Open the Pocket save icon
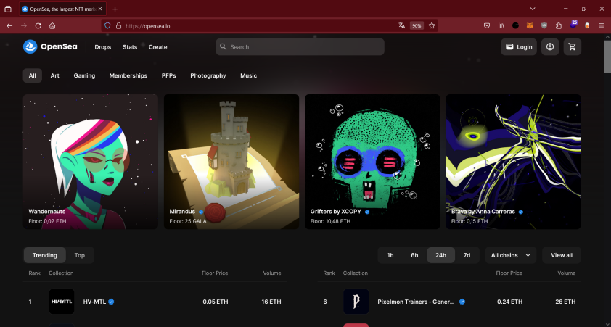 (x=487, y=25)
